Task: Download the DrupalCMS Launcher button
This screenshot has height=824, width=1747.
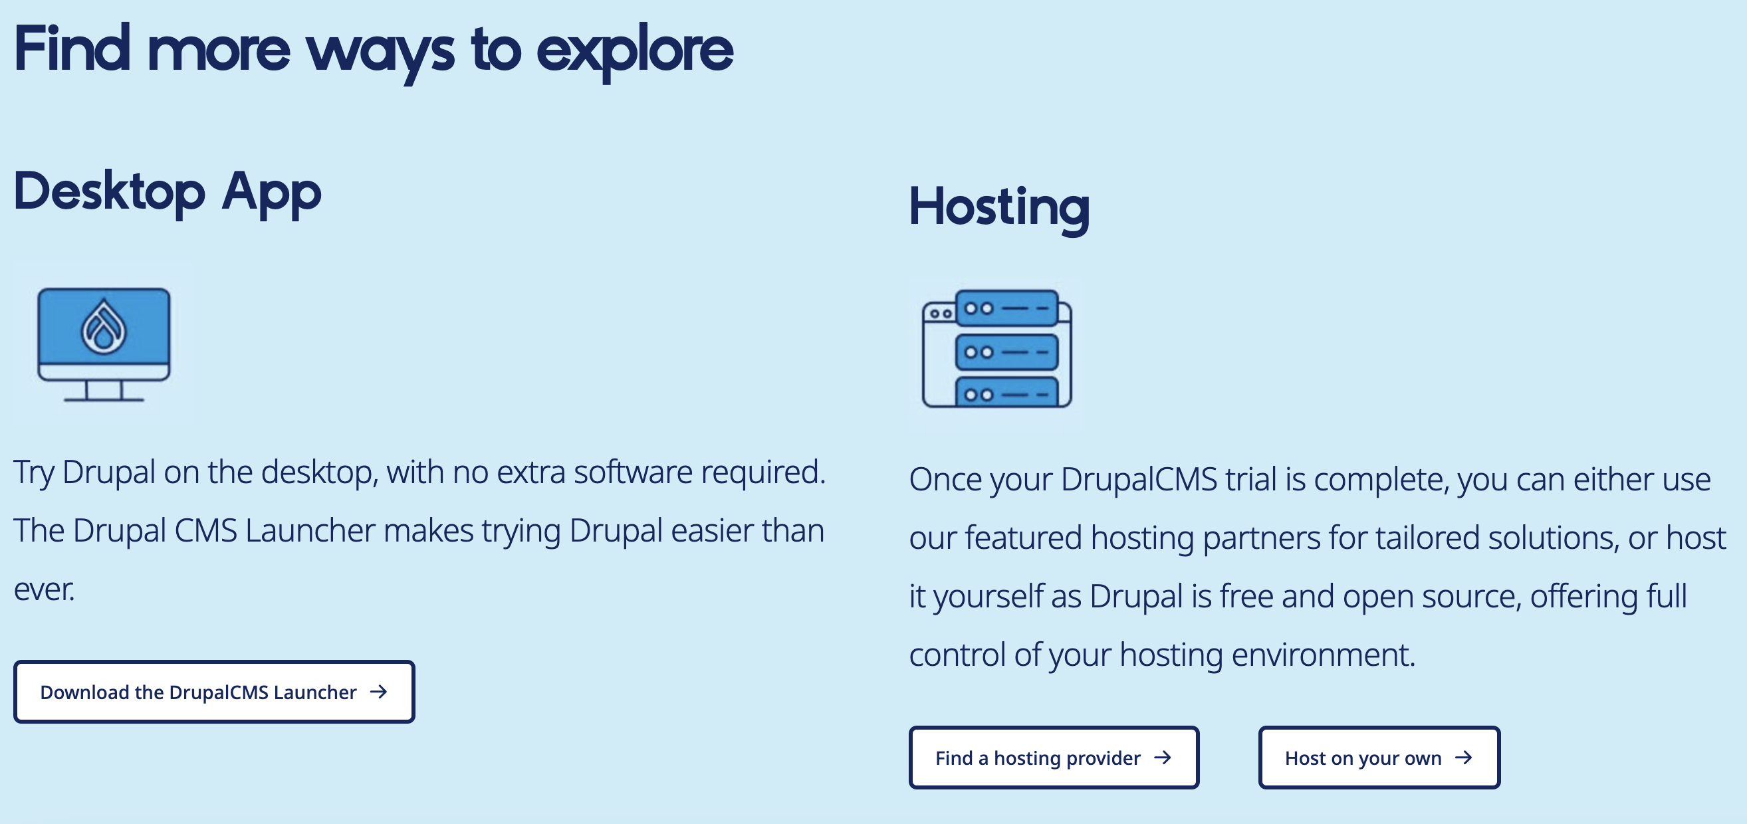Action: [214, 692]
